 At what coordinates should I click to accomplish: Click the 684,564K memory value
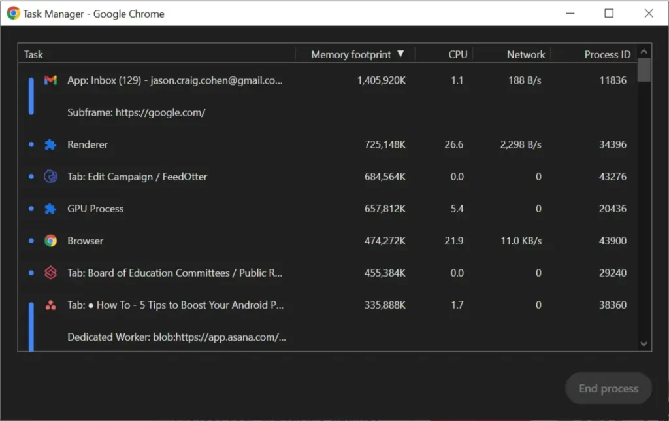[385, 177]
